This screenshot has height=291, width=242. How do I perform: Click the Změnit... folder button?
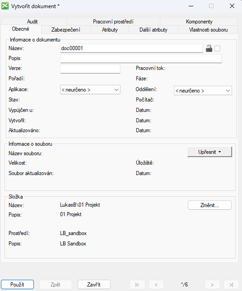(x=210, y=205)
